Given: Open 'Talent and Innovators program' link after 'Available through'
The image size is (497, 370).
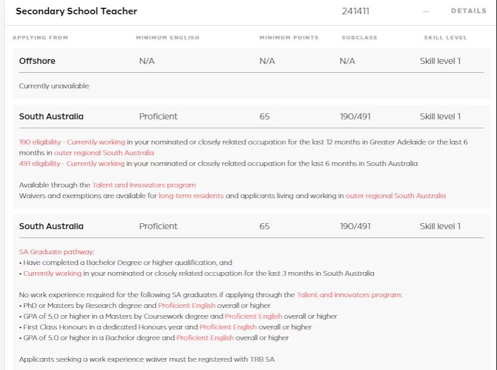Looking at the screenshot, I should (144, 185).
